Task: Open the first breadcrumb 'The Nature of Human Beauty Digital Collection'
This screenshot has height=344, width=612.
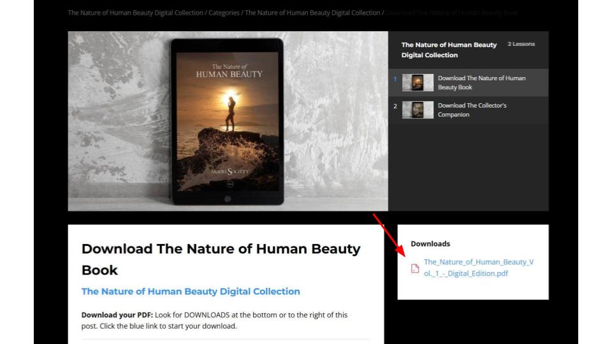Action: (x=135, y=13)
